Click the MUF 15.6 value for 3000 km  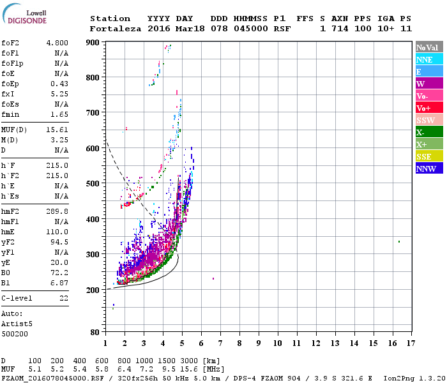(189, 369)
